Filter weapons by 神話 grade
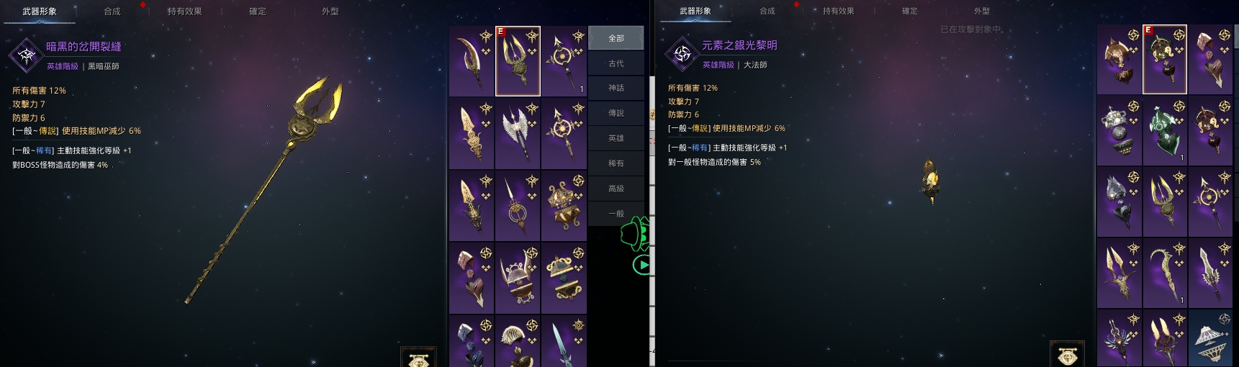1239x367 pixels. 616,88
